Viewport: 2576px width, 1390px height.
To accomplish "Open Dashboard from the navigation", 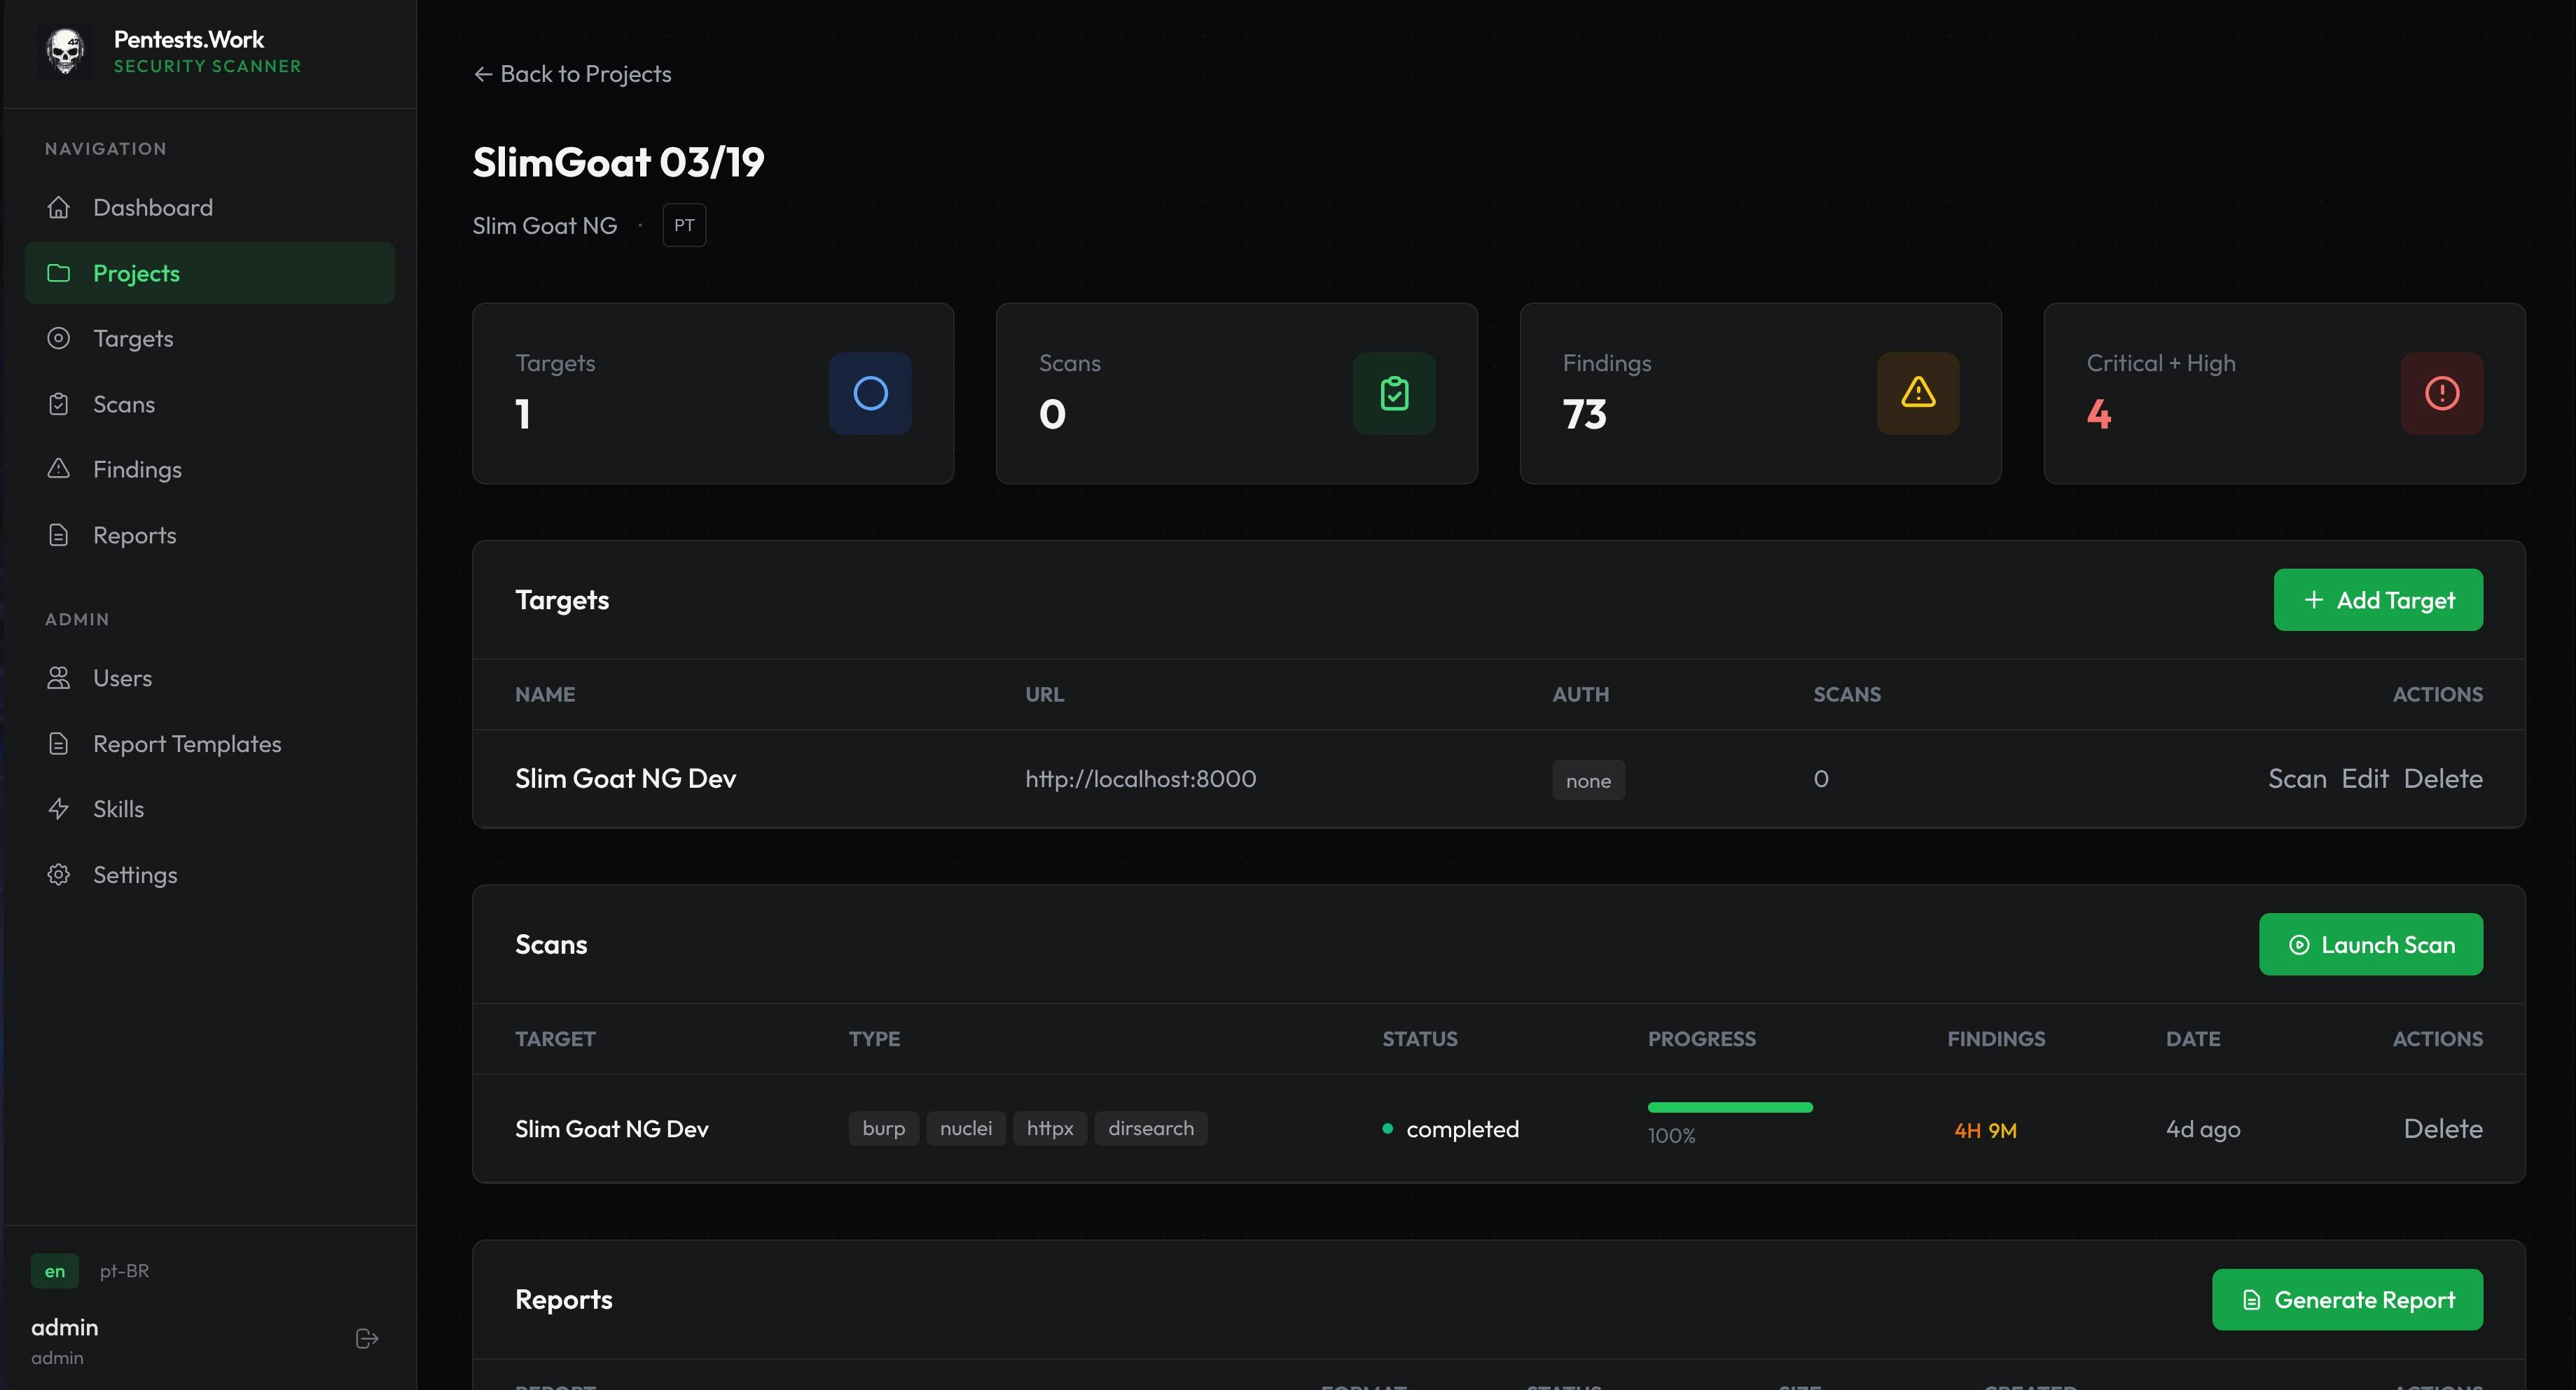I will pos(152,208).
